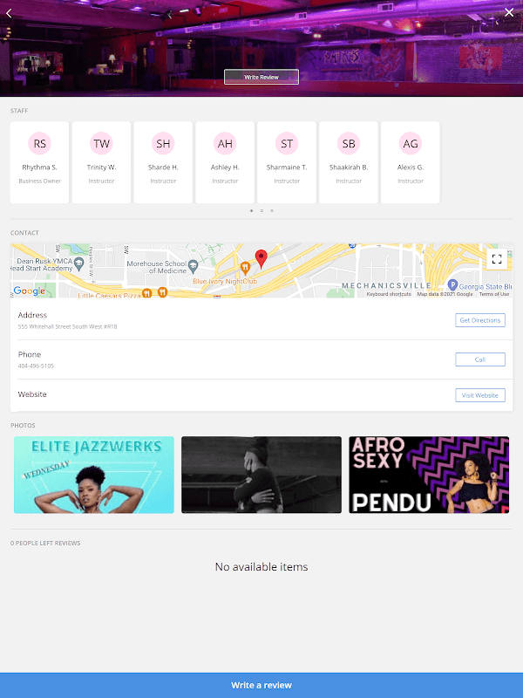Get Directions to the studio address
The image size is (523, 698).
480,320
